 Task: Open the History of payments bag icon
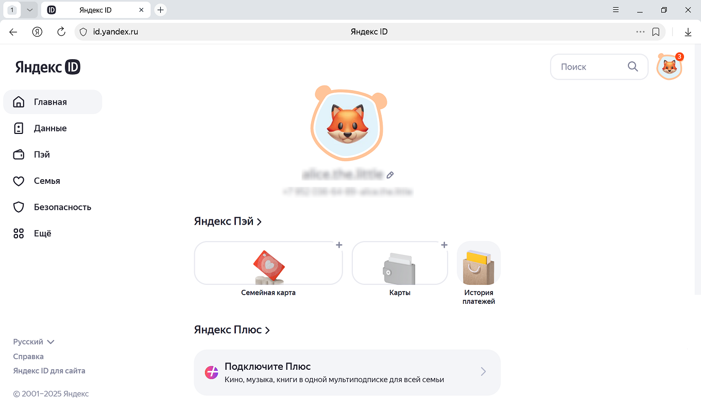478,267
